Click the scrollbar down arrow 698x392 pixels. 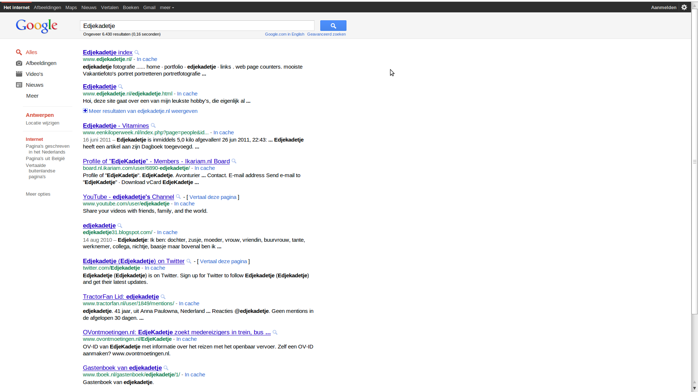(x=694, y=388)
